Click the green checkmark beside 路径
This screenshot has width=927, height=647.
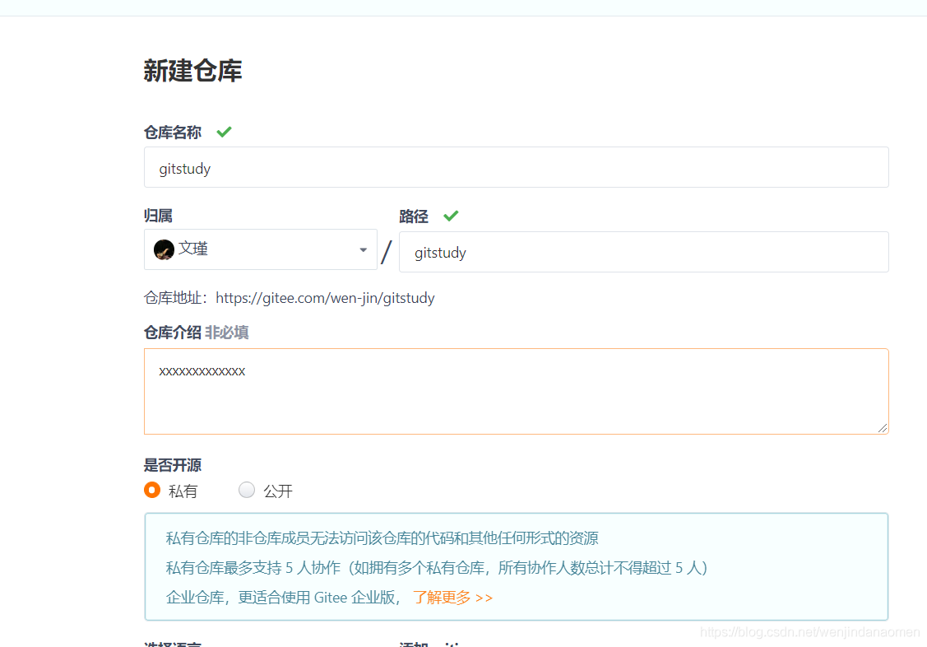pos(451,216)
